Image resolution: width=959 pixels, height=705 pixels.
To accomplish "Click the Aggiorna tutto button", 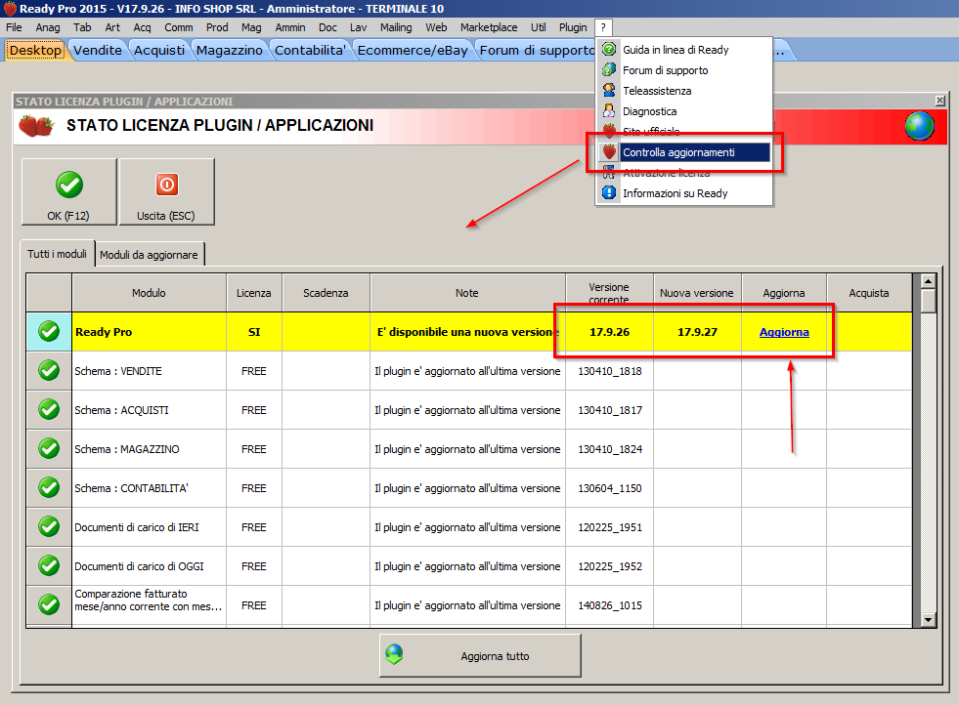I will 480,655.
